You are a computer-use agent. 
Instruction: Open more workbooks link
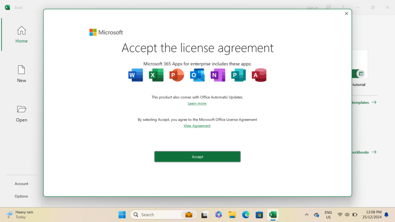pos(364,152)
